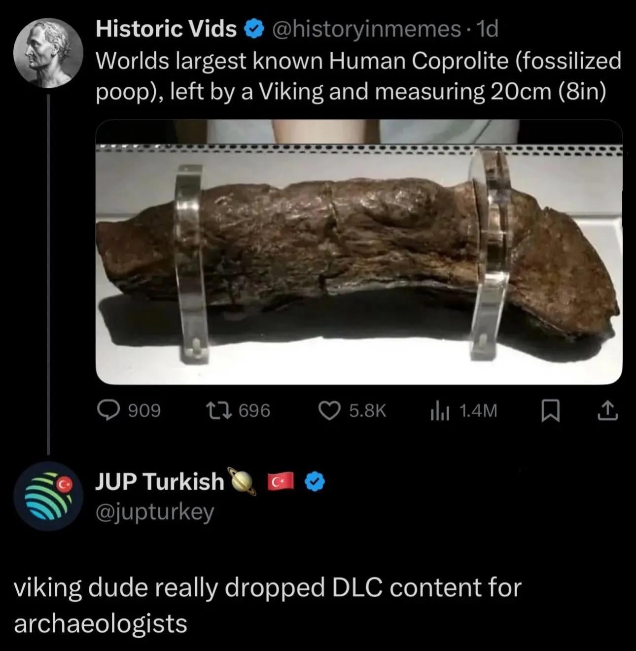This screenshot has height=651, width=636.
Task: Like the Historic Vids tweet with heart
Action: click(x=328, y=410)
